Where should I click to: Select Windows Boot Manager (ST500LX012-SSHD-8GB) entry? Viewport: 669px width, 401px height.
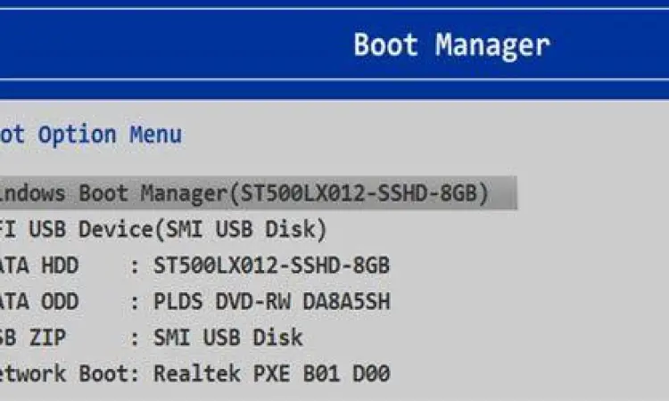[x=258, y=193]
